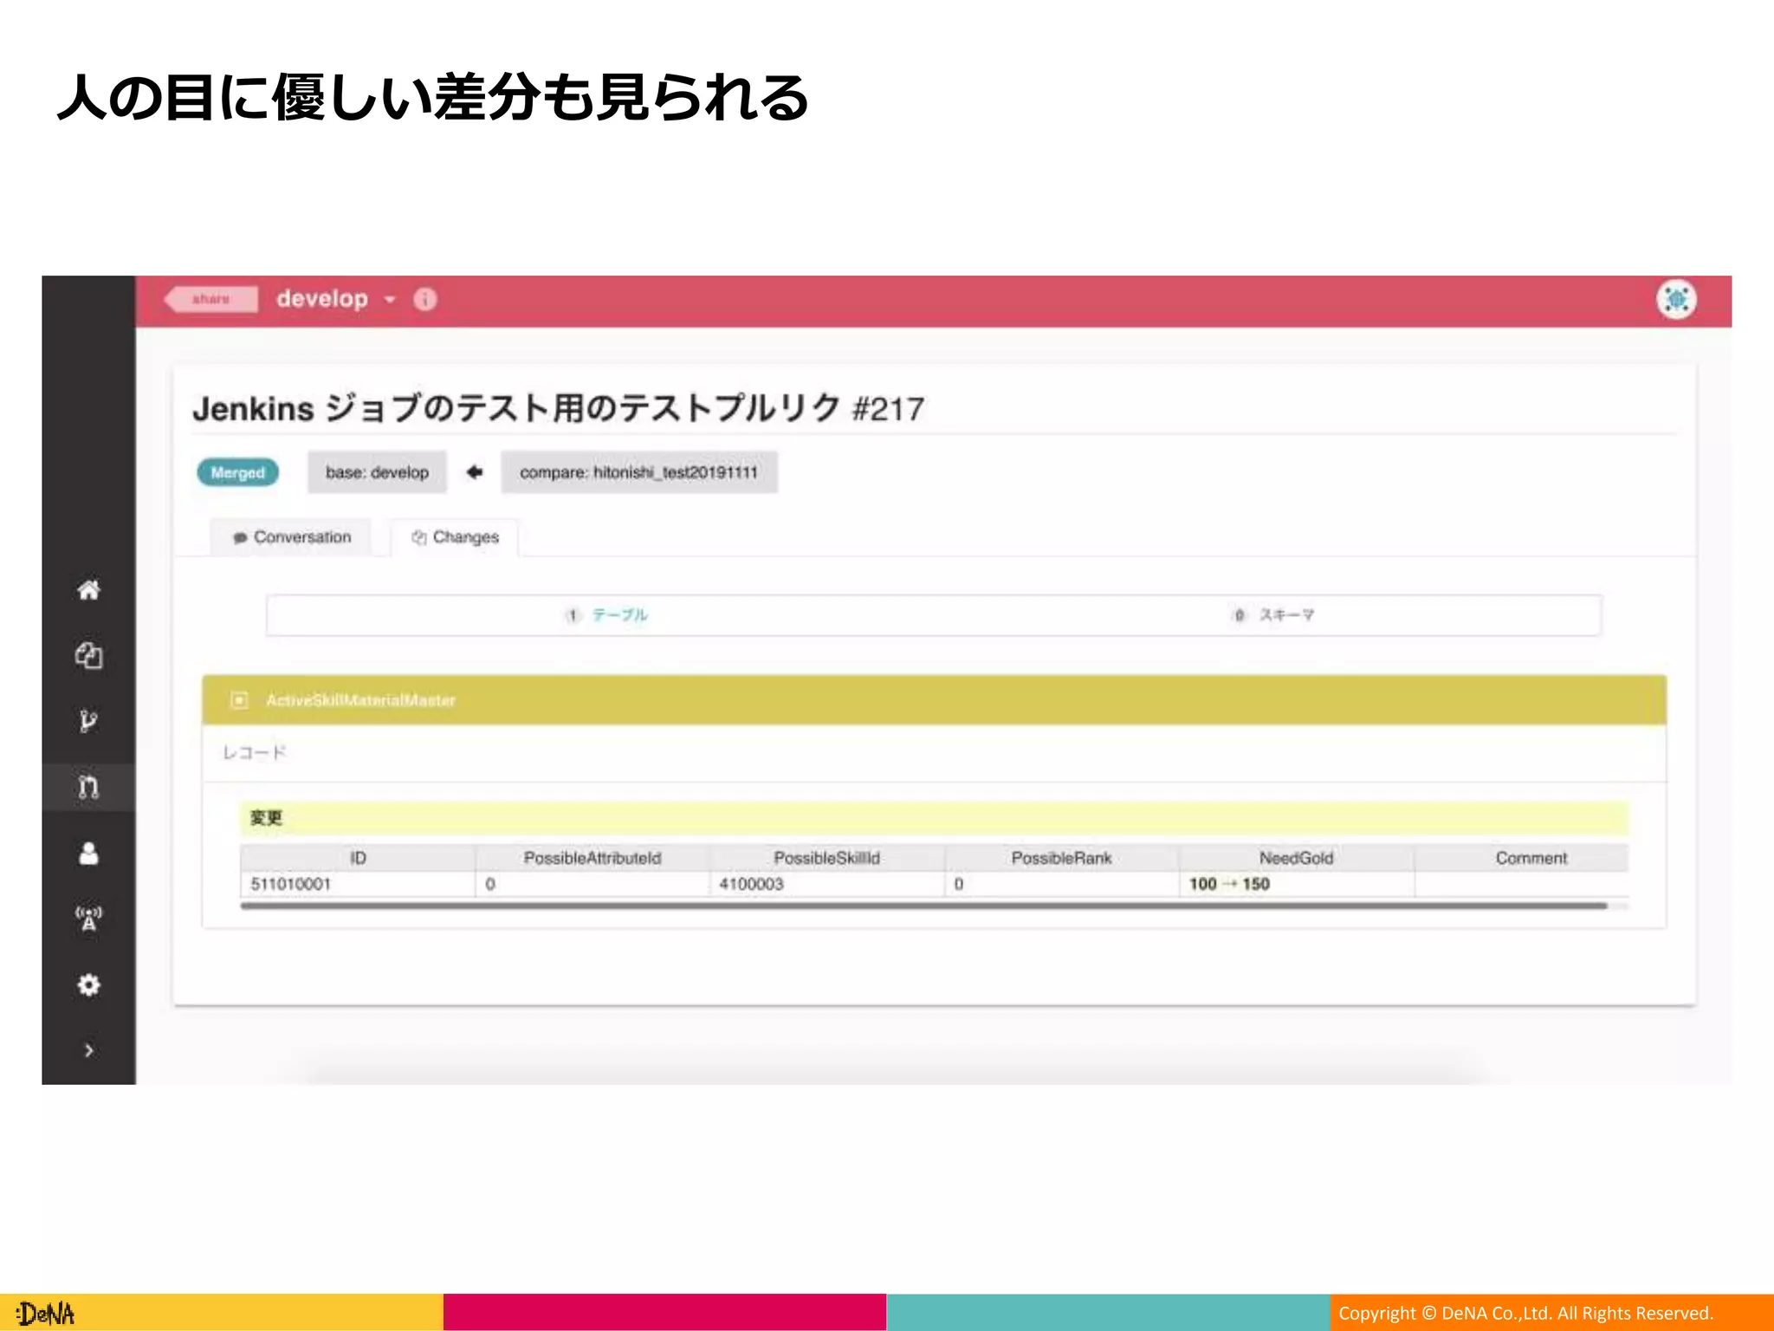Click the compare: hitonishi_test20191111 label
The width and height of the screenshot is (1774, 1331).
[x=638, y=472]
